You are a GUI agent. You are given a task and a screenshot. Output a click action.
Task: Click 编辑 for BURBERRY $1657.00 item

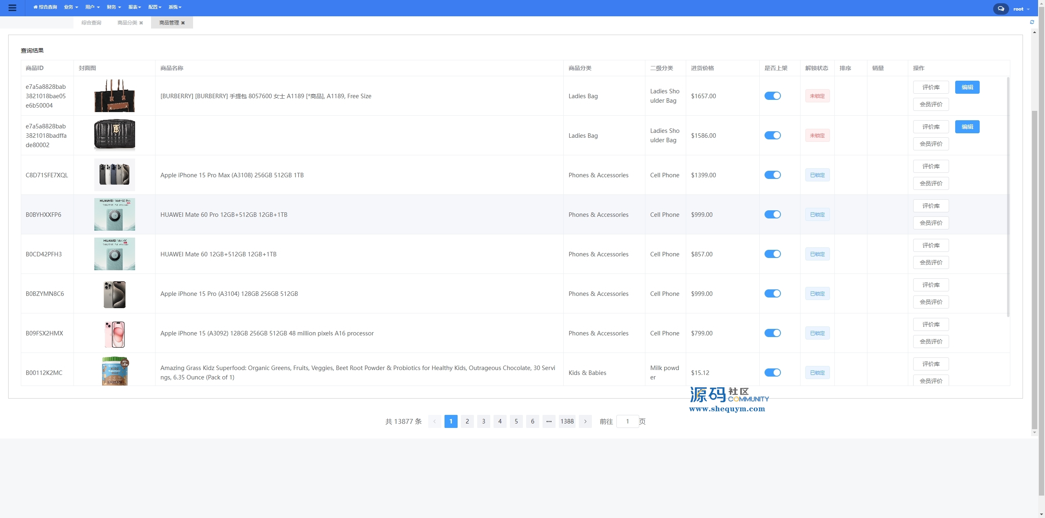[967, 87]
